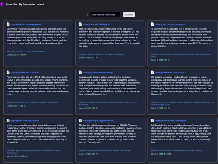Click document icon on kyivindependent.com card
The height and width of the screenshot is (164, 218).
pos(80,72)
